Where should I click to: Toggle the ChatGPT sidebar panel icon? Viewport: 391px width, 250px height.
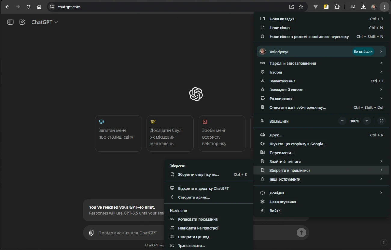tap(10, 22)
